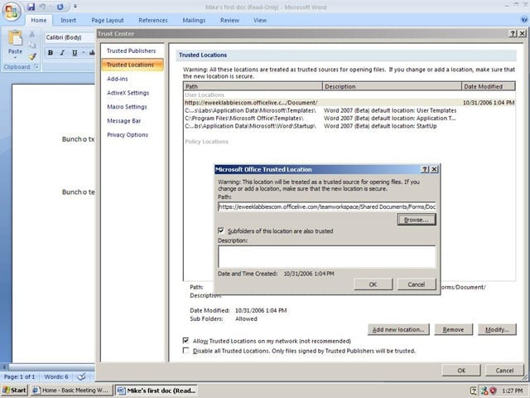Open the View ribbon tab
Image resolution: width=530 pixels, height=398 pixels.
click(x=260, y=20)
